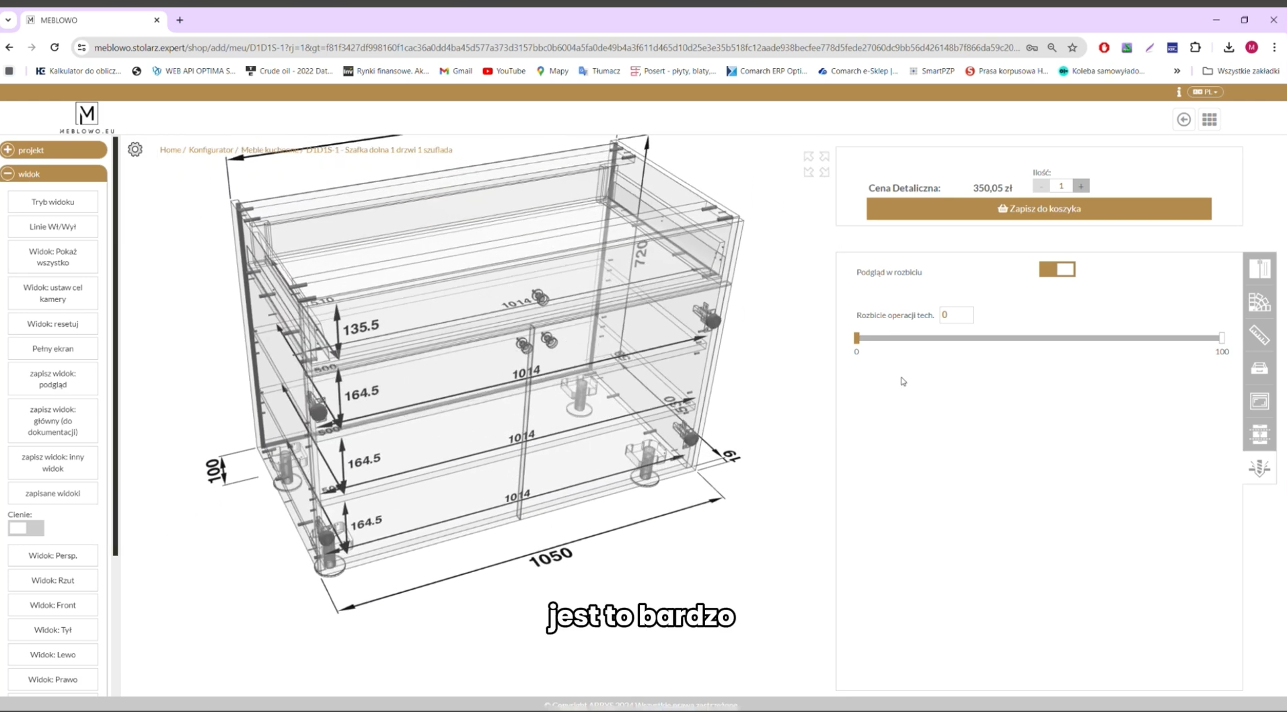Viewport: 1287px width, 712px height.
Task: Open a new browser tab with plus
Action: pos(180,20)
